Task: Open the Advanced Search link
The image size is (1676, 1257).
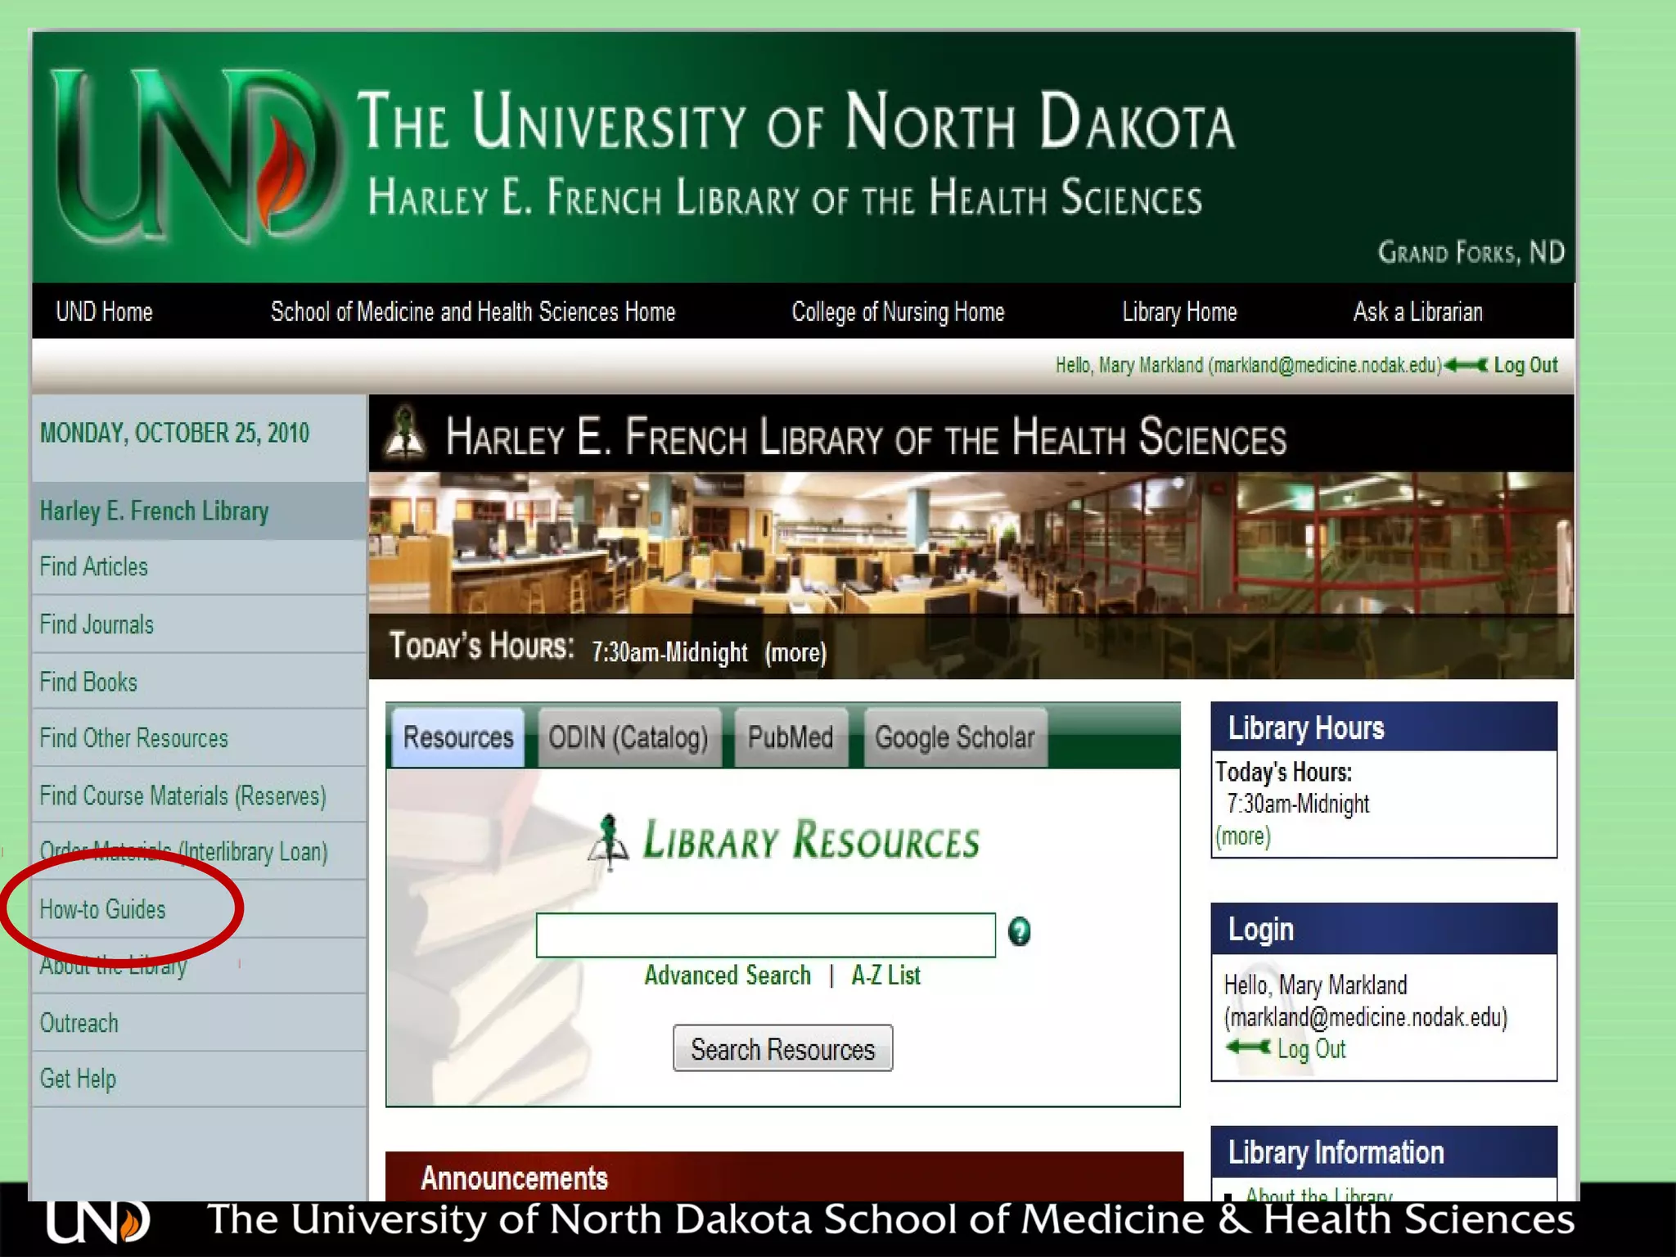Action: point(727,975)
